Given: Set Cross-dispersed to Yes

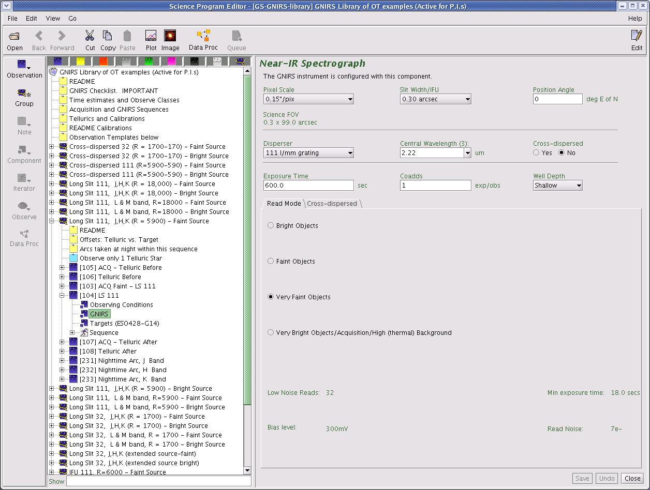Looking at the screenshot, I should pyautogui.click(x=536, y=152).
